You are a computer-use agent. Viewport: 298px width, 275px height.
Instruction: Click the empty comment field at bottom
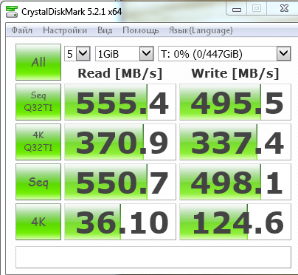click(x=153, y=257)
